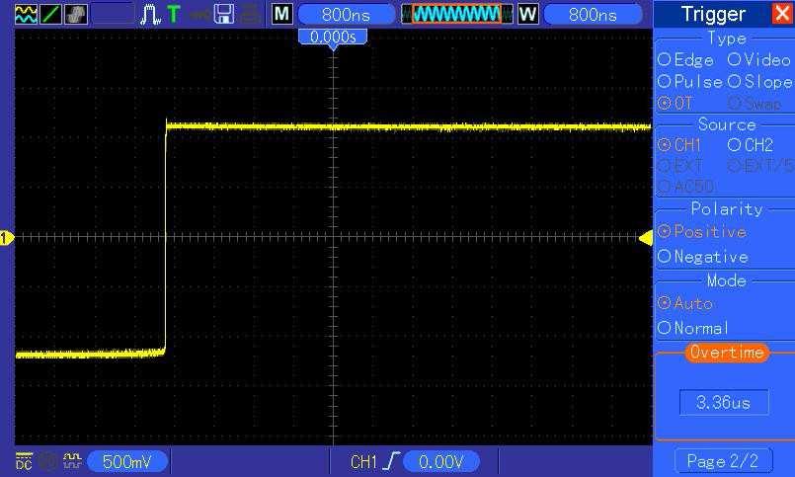Set polarity to Positive

point(702,232)
